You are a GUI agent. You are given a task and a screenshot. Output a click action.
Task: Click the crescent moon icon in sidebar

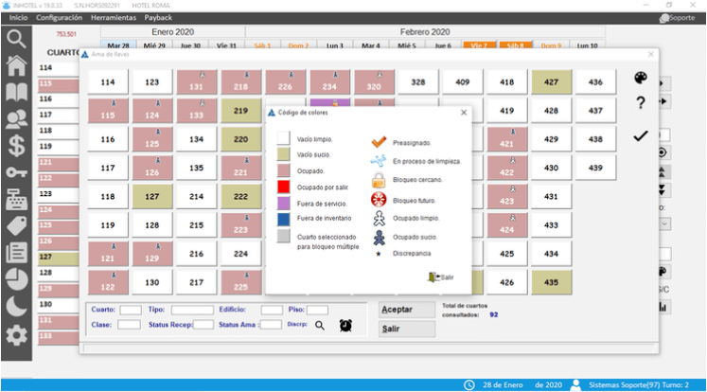pos(16,306)
